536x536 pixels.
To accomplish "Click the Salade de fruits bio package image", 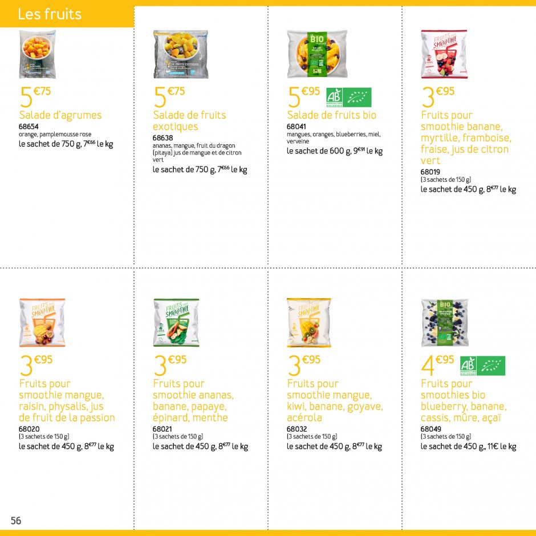I will [317, 54].
